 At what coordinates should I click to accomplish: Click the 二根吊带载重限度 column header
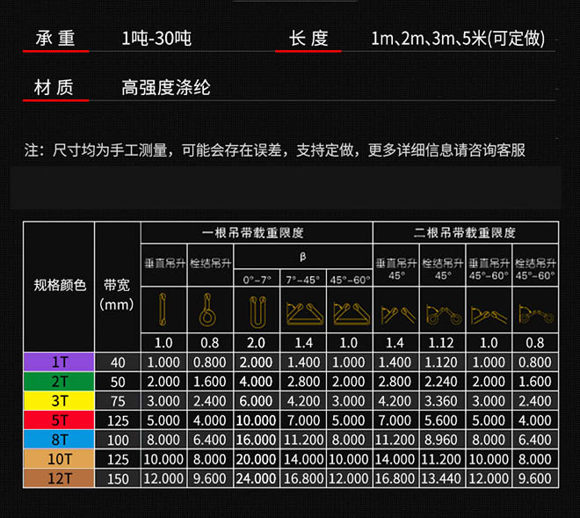[465, 233]
